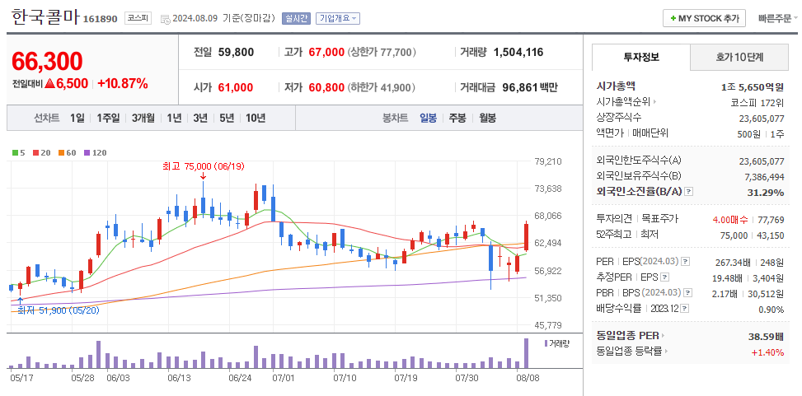Select the 1일 line chart period
This screenshot has width=802, height=396.
[x=77, y=118]
